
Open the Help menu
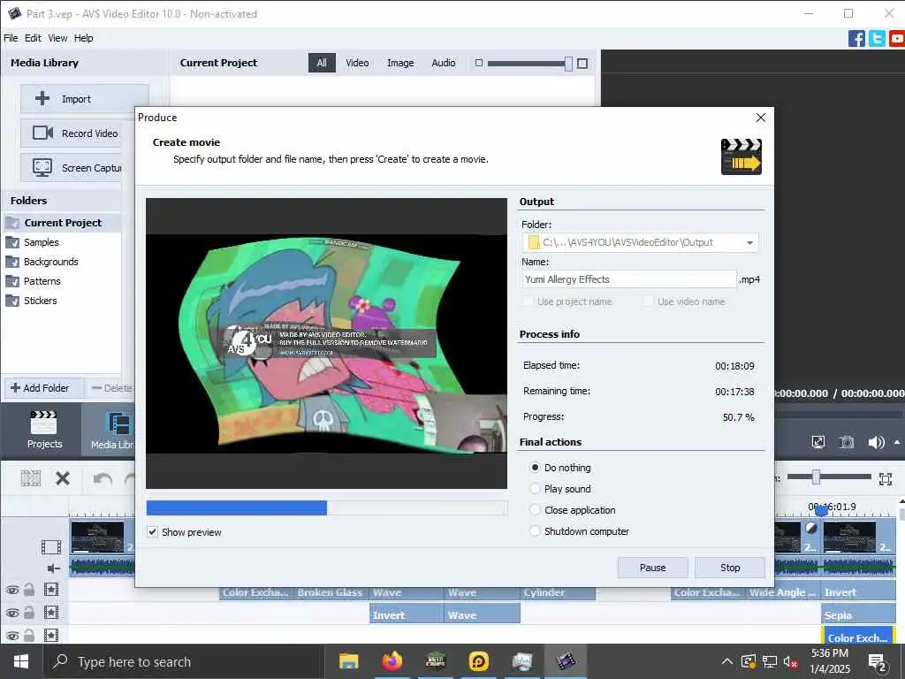click(x=84, y=38)
